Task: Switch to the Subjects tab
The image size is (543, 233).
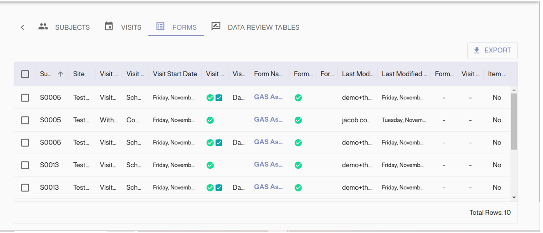Action: click(64, 27)
